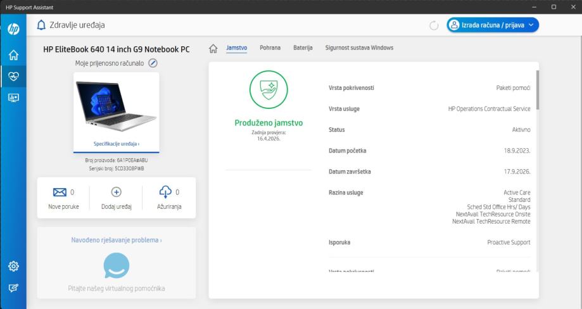Click Dodaj uređaj plus icon
The height and width of the screenshot is (309, 582).
pos(117,192)
